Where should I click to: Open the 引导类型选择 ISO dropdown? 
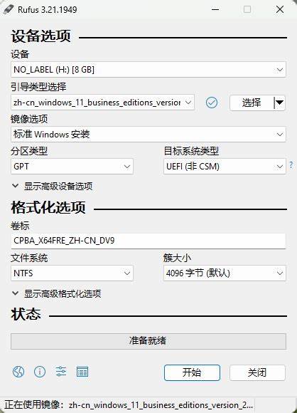coord(102,103)
